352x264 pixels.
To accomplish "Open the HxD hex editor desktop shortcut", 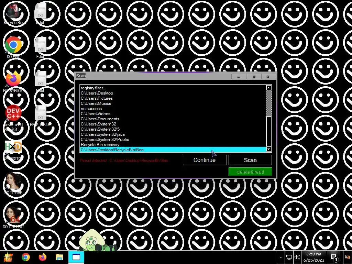I will [x=13, y=150].
